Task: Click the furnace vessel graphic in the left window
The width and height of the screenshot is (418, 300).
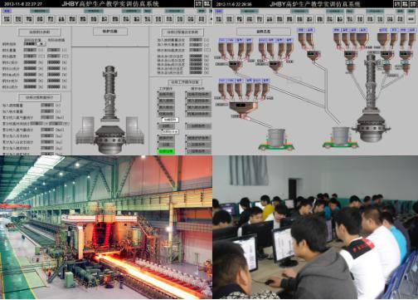Action: point(109,110)
